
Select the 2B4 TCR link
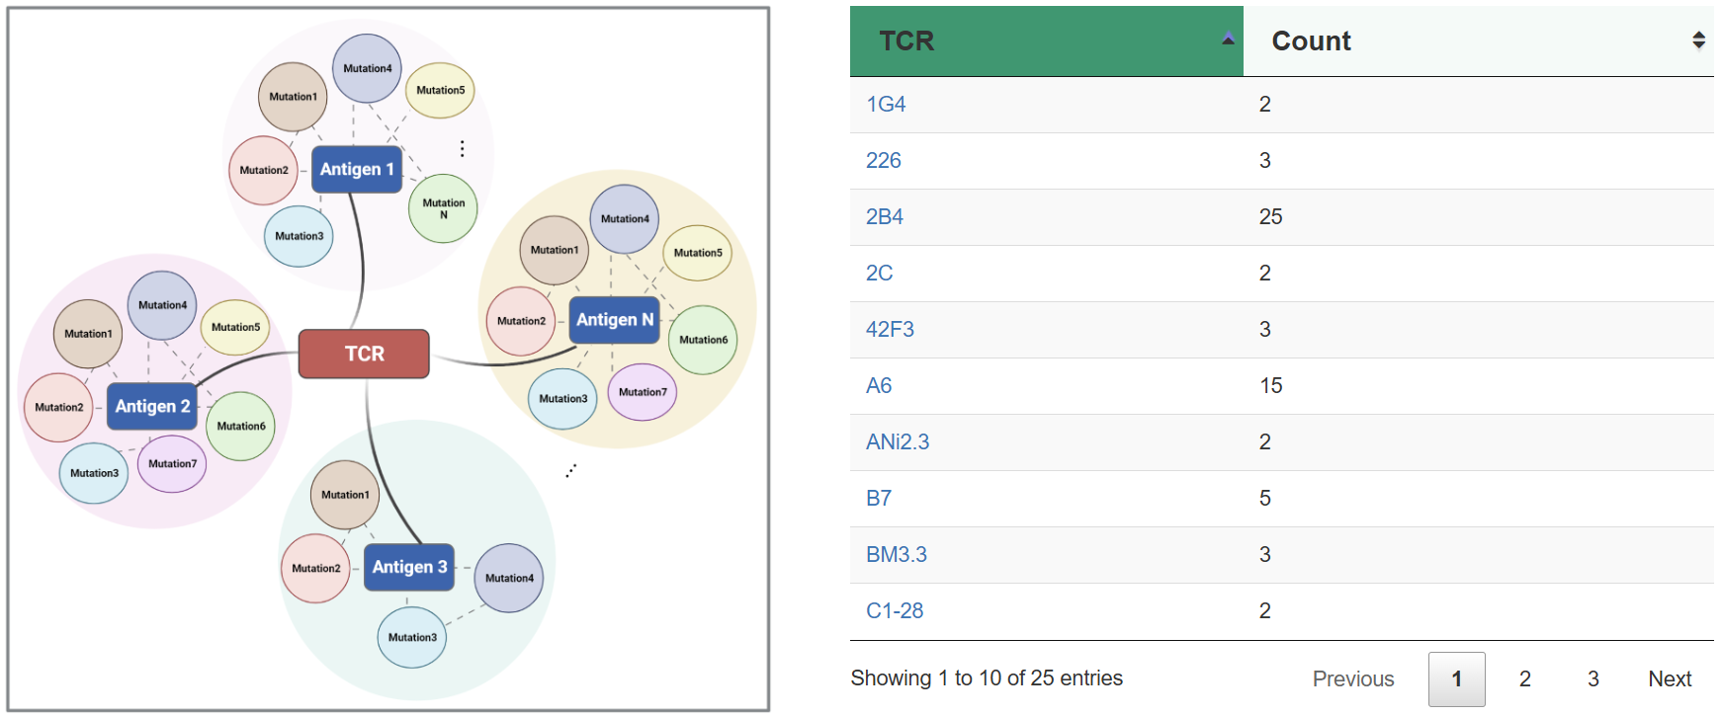[x=885, y=217]
